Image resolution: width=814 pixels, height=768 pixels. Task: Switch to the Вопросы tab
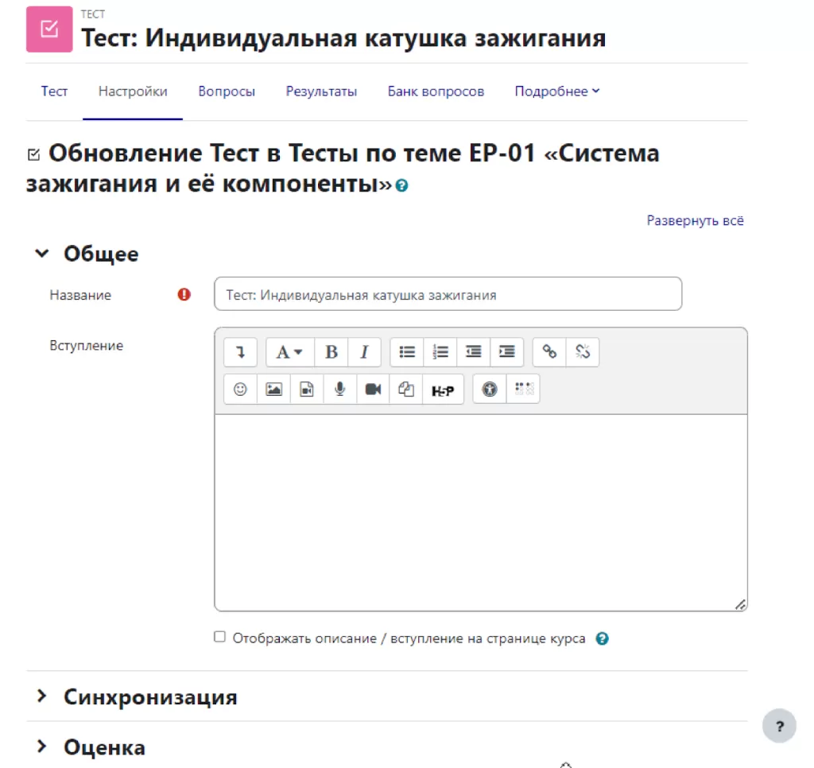tap(227, 91)
